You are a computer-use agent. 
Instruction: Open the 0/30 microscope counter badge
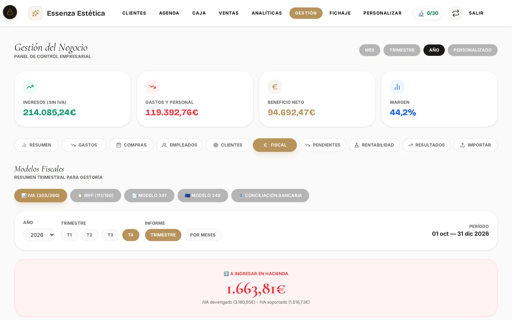point(428,13)
